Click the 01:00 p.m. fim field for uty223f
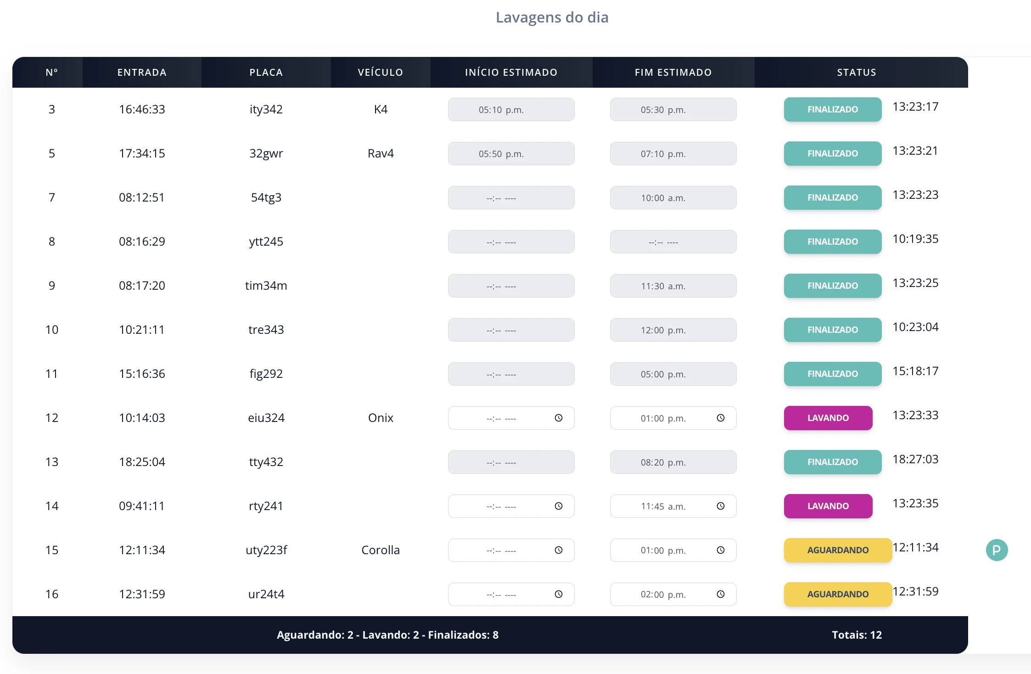 (x=673, y=550)
